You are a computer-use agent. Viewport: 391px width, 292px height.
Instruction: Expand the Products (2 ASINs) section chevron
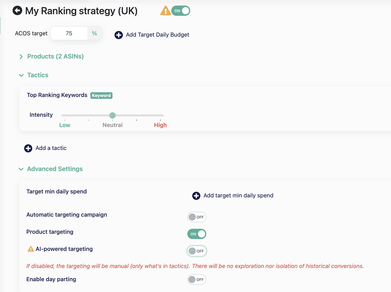coord(21,57)
